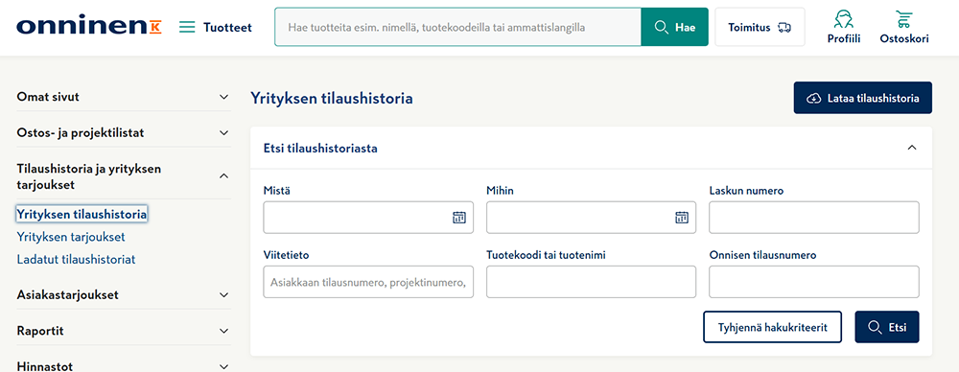The width and height of the screenshot is (959, 372).
Task: Expand the Asiakastarjoukset section
Action: pyautogui.click(x=124, y=295)
